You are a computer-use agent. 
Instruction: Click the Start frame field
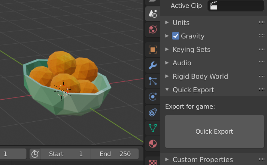click(x=66, y=154)
